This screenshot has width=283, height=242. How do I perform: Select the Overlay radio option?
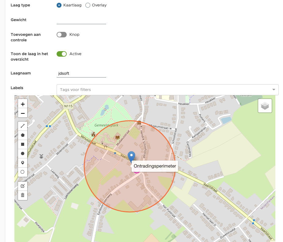88,5
